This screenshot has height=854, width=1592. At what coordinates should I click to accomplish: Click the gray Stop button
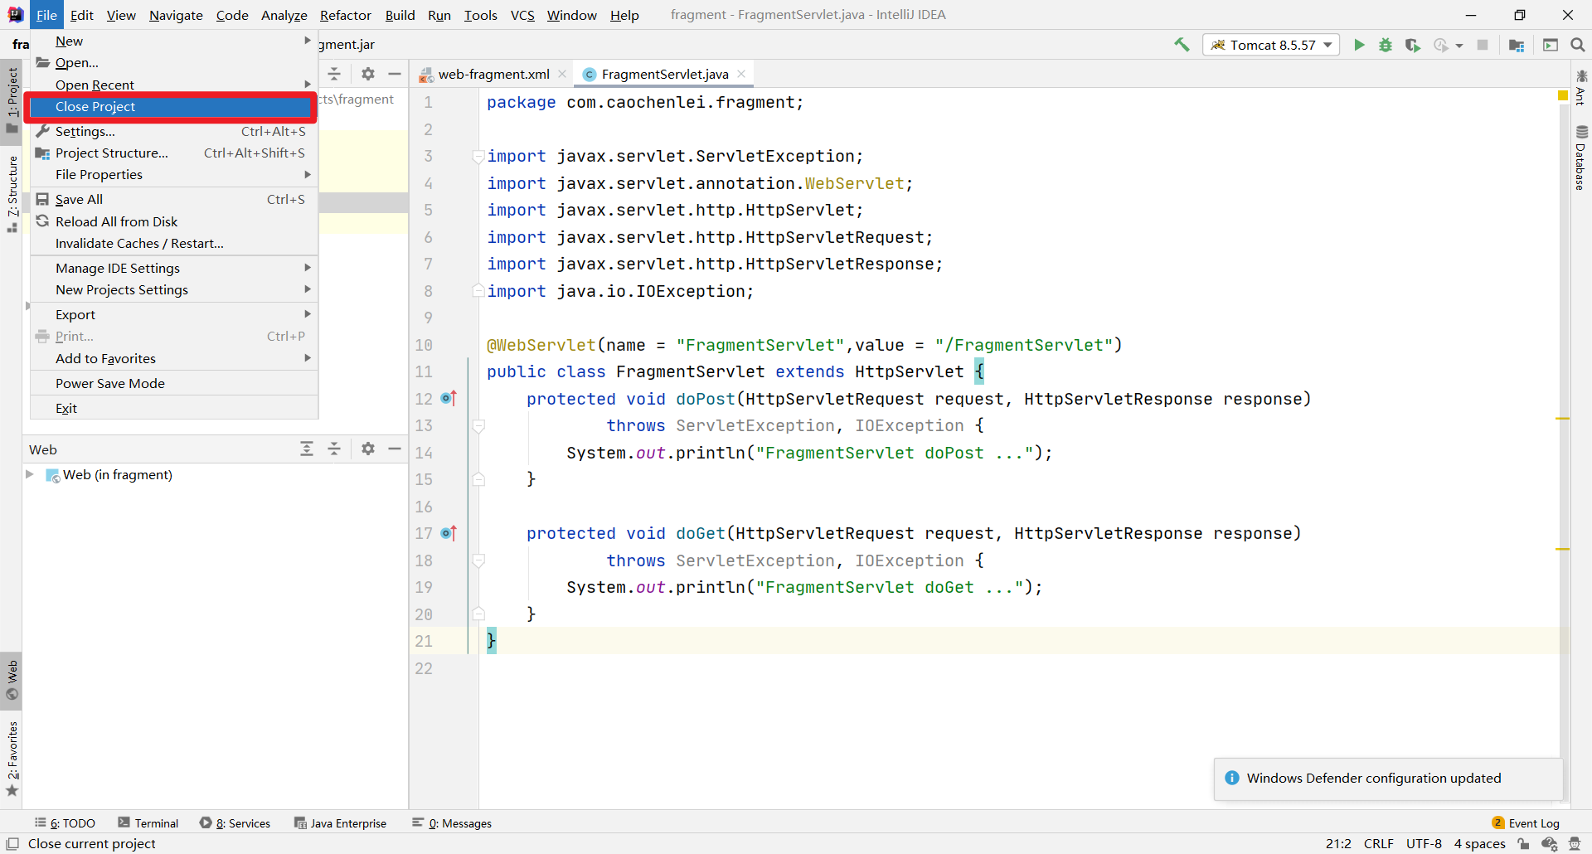pyautogui.click(x=1483, y=45)
